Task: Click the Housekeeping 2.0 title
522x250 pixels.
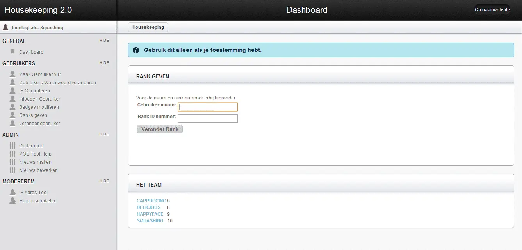Action: (38, 10)
